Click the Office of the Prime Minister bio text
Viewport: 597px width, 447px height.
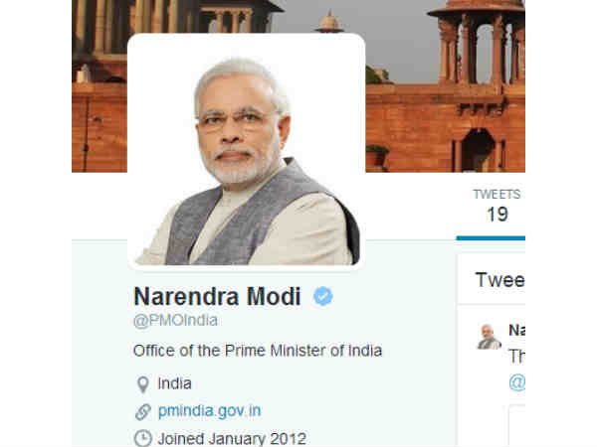[x=258, y=351]
